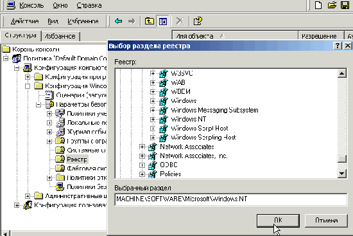The image size is (353, 236).
Task: Open the Консоль menu
Action: coord(31,5)
